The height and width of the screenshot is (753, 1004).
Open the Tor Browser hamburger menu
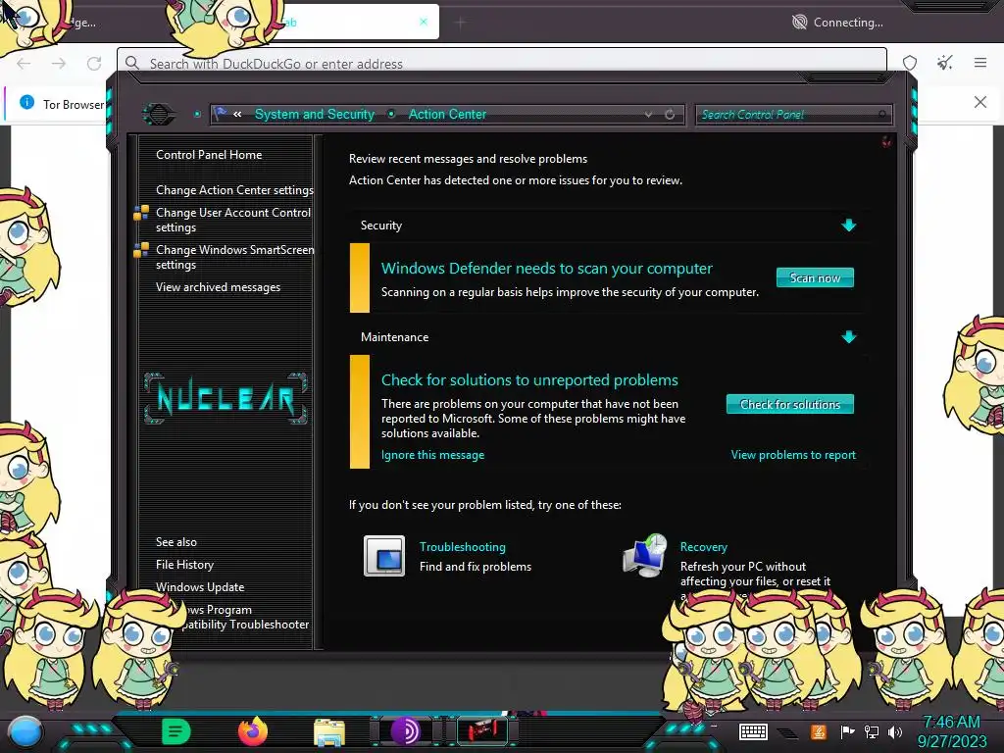point(979,63)
